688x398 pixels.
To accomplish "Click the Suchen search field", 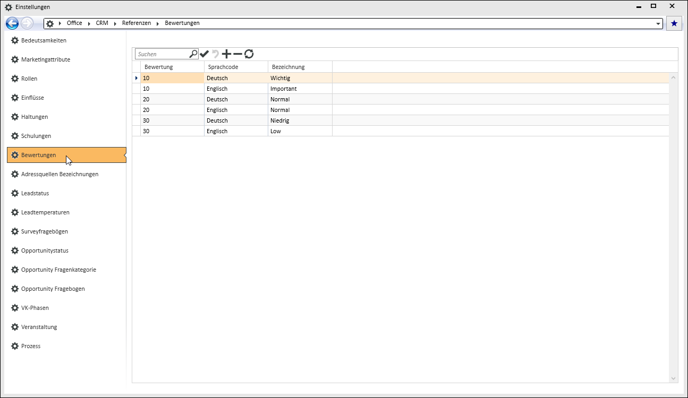I will click(163, 54).
